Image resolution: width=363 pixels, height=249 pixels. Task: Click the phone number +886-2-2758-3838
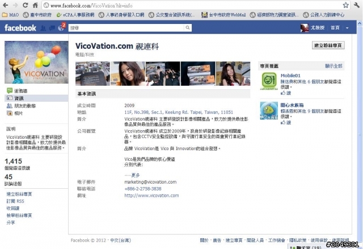143,189
